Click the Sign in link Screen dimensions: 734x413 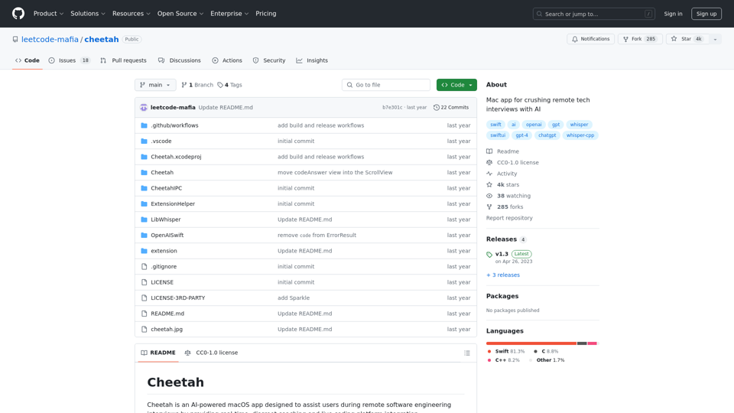pyautogui.click(x=673, y=14)
